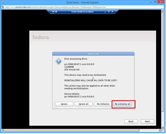
Task: Click the 'Device details:' label
Action: click(x=72, y=94)
